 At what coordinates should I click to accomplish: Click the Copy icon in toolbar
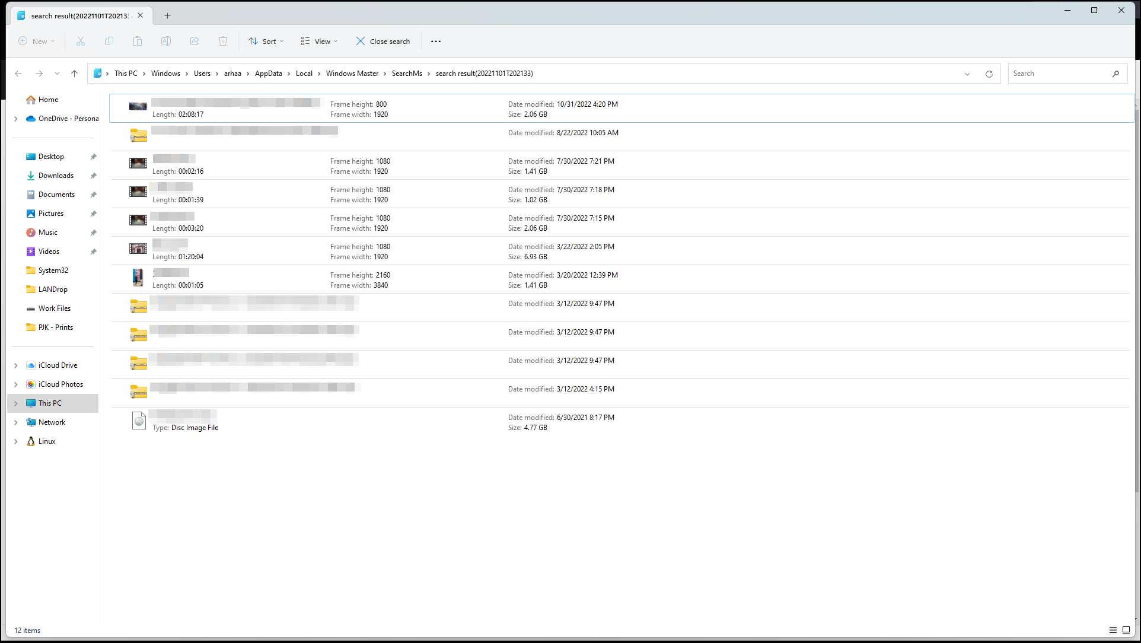pyautogui.click(x=109, y=41)
